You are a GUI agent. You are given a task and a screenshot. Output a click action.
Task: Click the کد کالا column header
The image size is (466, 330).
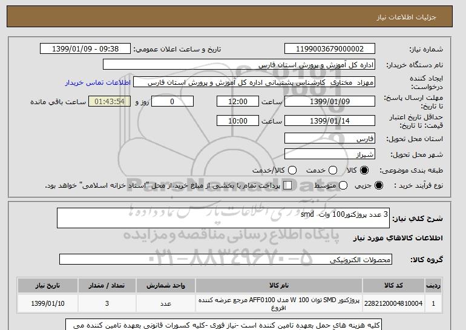393,285
